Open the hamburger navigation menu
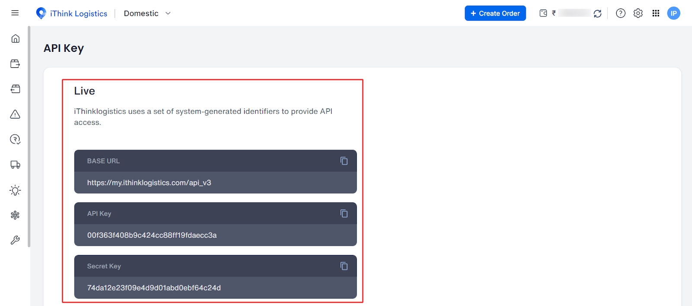 (15, 13)
